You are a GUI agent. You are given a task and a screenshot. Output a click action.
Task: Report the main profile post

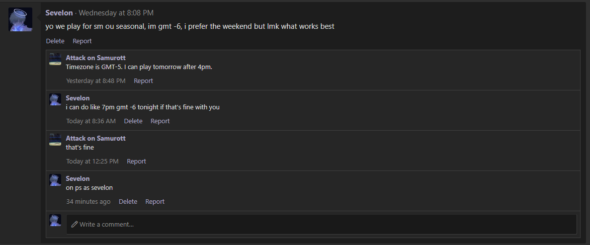click(x=82, y=41)
